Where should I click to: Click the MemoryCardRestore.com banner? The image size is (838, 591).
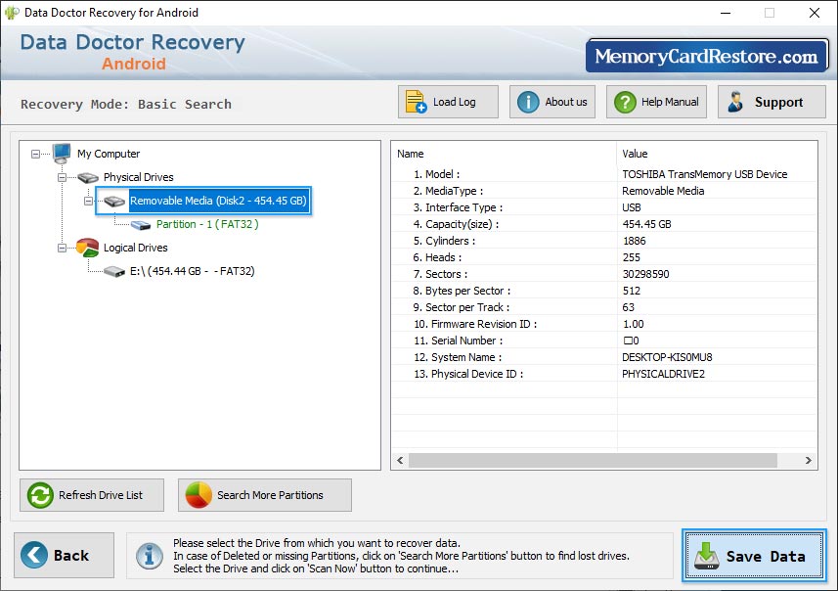coord(707,56)
